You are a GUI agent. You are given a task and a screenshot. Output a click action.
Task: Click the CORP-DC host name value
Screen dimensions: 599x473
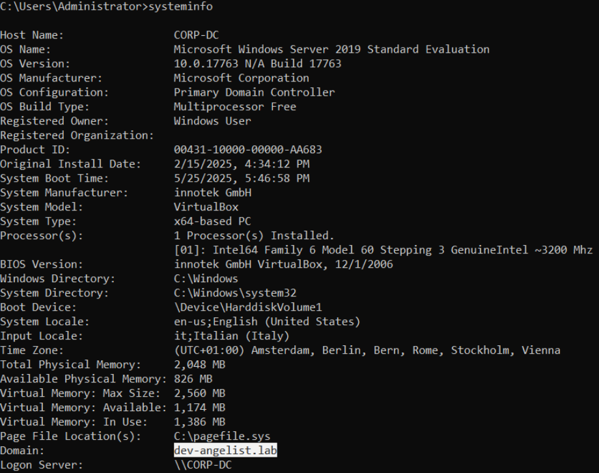pyautogui.click(x=196, y=35)
